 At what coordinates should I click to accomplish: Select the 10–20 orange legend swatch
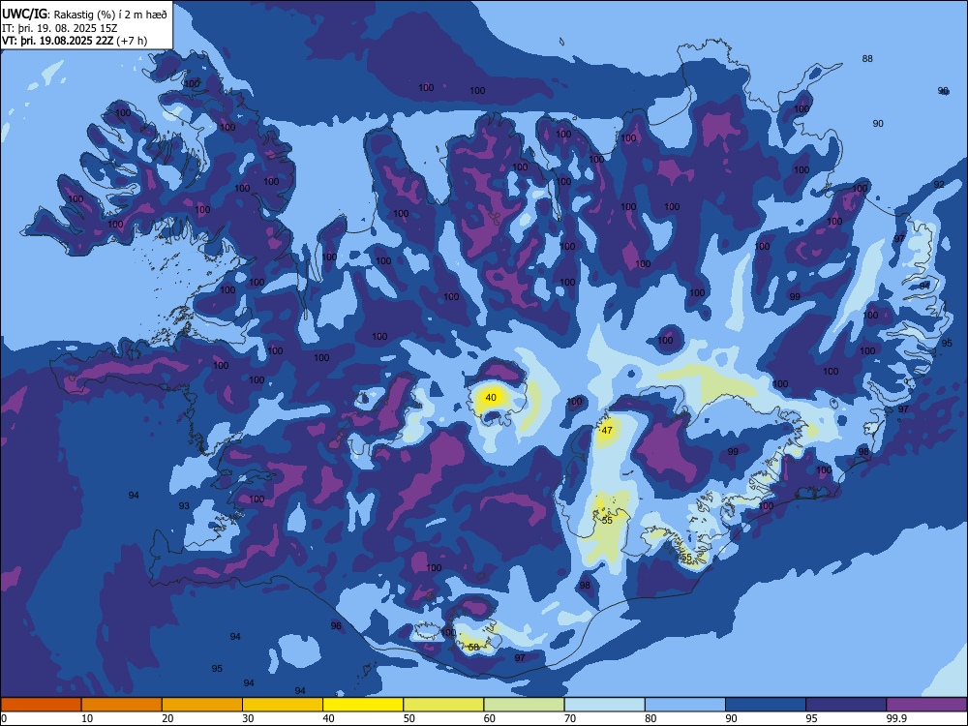coord(122,705)
